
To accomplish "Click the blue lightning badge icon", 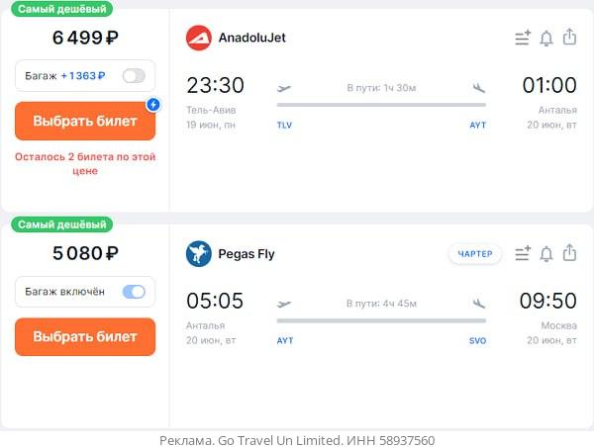I will pyautogui.click(x=153, y=104).
